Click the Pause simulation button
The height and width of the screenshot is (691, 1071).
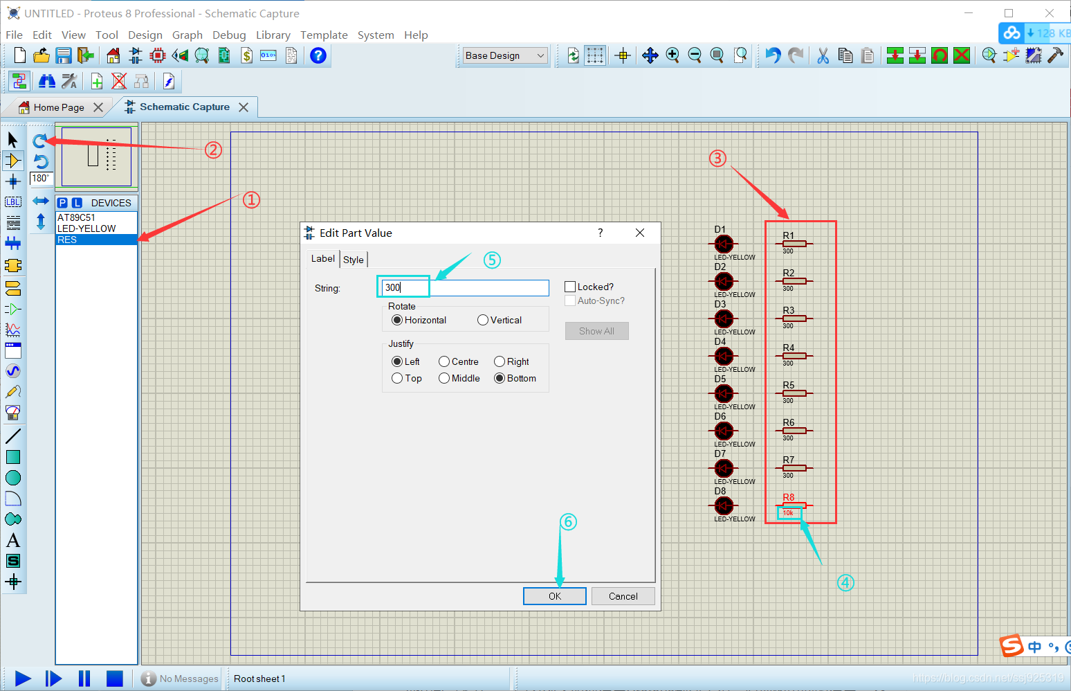pyautogui.click(x=84, y=679)
